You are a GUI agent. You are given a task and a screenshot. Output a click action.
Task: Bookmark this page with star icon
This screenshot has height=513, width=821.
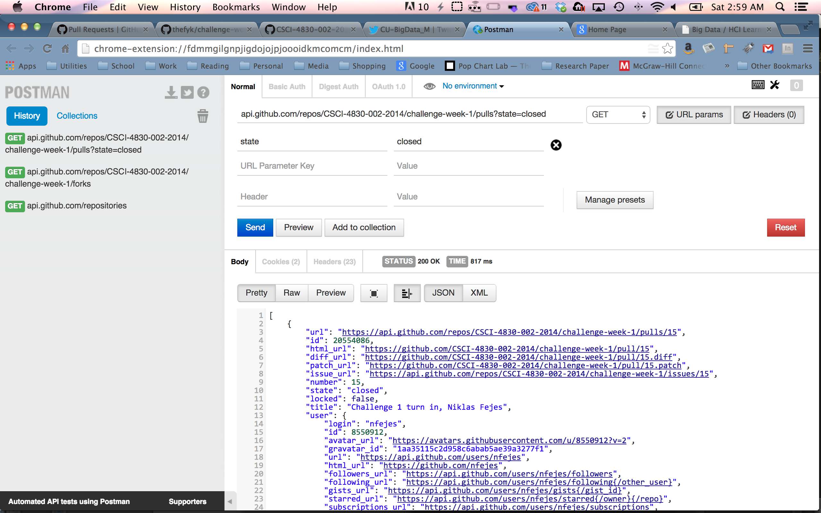pos(667,48)
